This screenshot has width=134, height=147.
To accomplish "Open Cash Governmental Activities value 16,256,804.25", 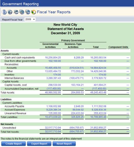I will click(53, 58).
